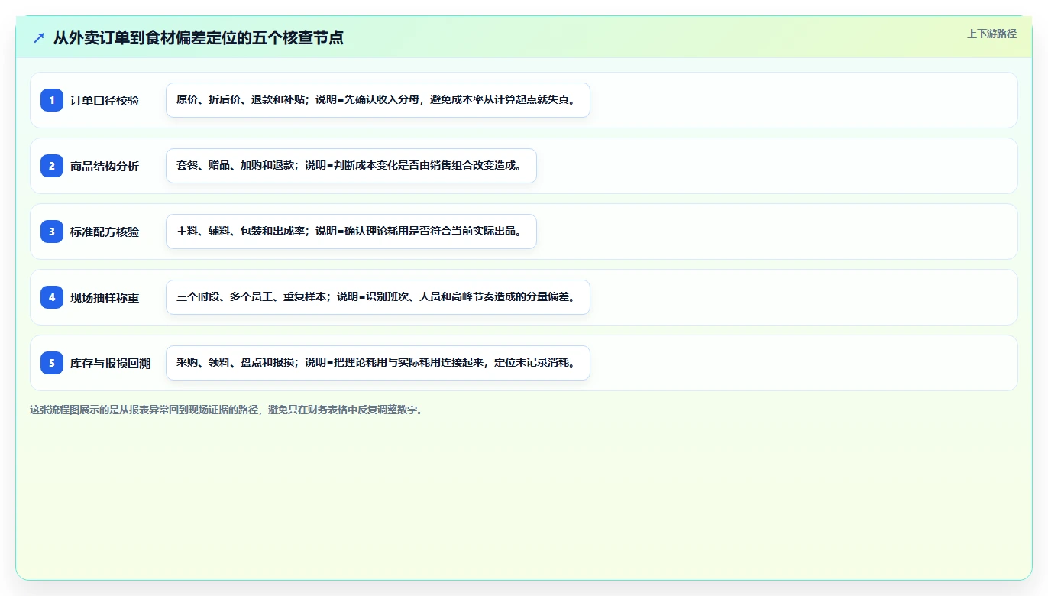Viewport: 1048px width, 596px height.
Task: Click the 上下游路径 label at top right
Action: point(991,34)
